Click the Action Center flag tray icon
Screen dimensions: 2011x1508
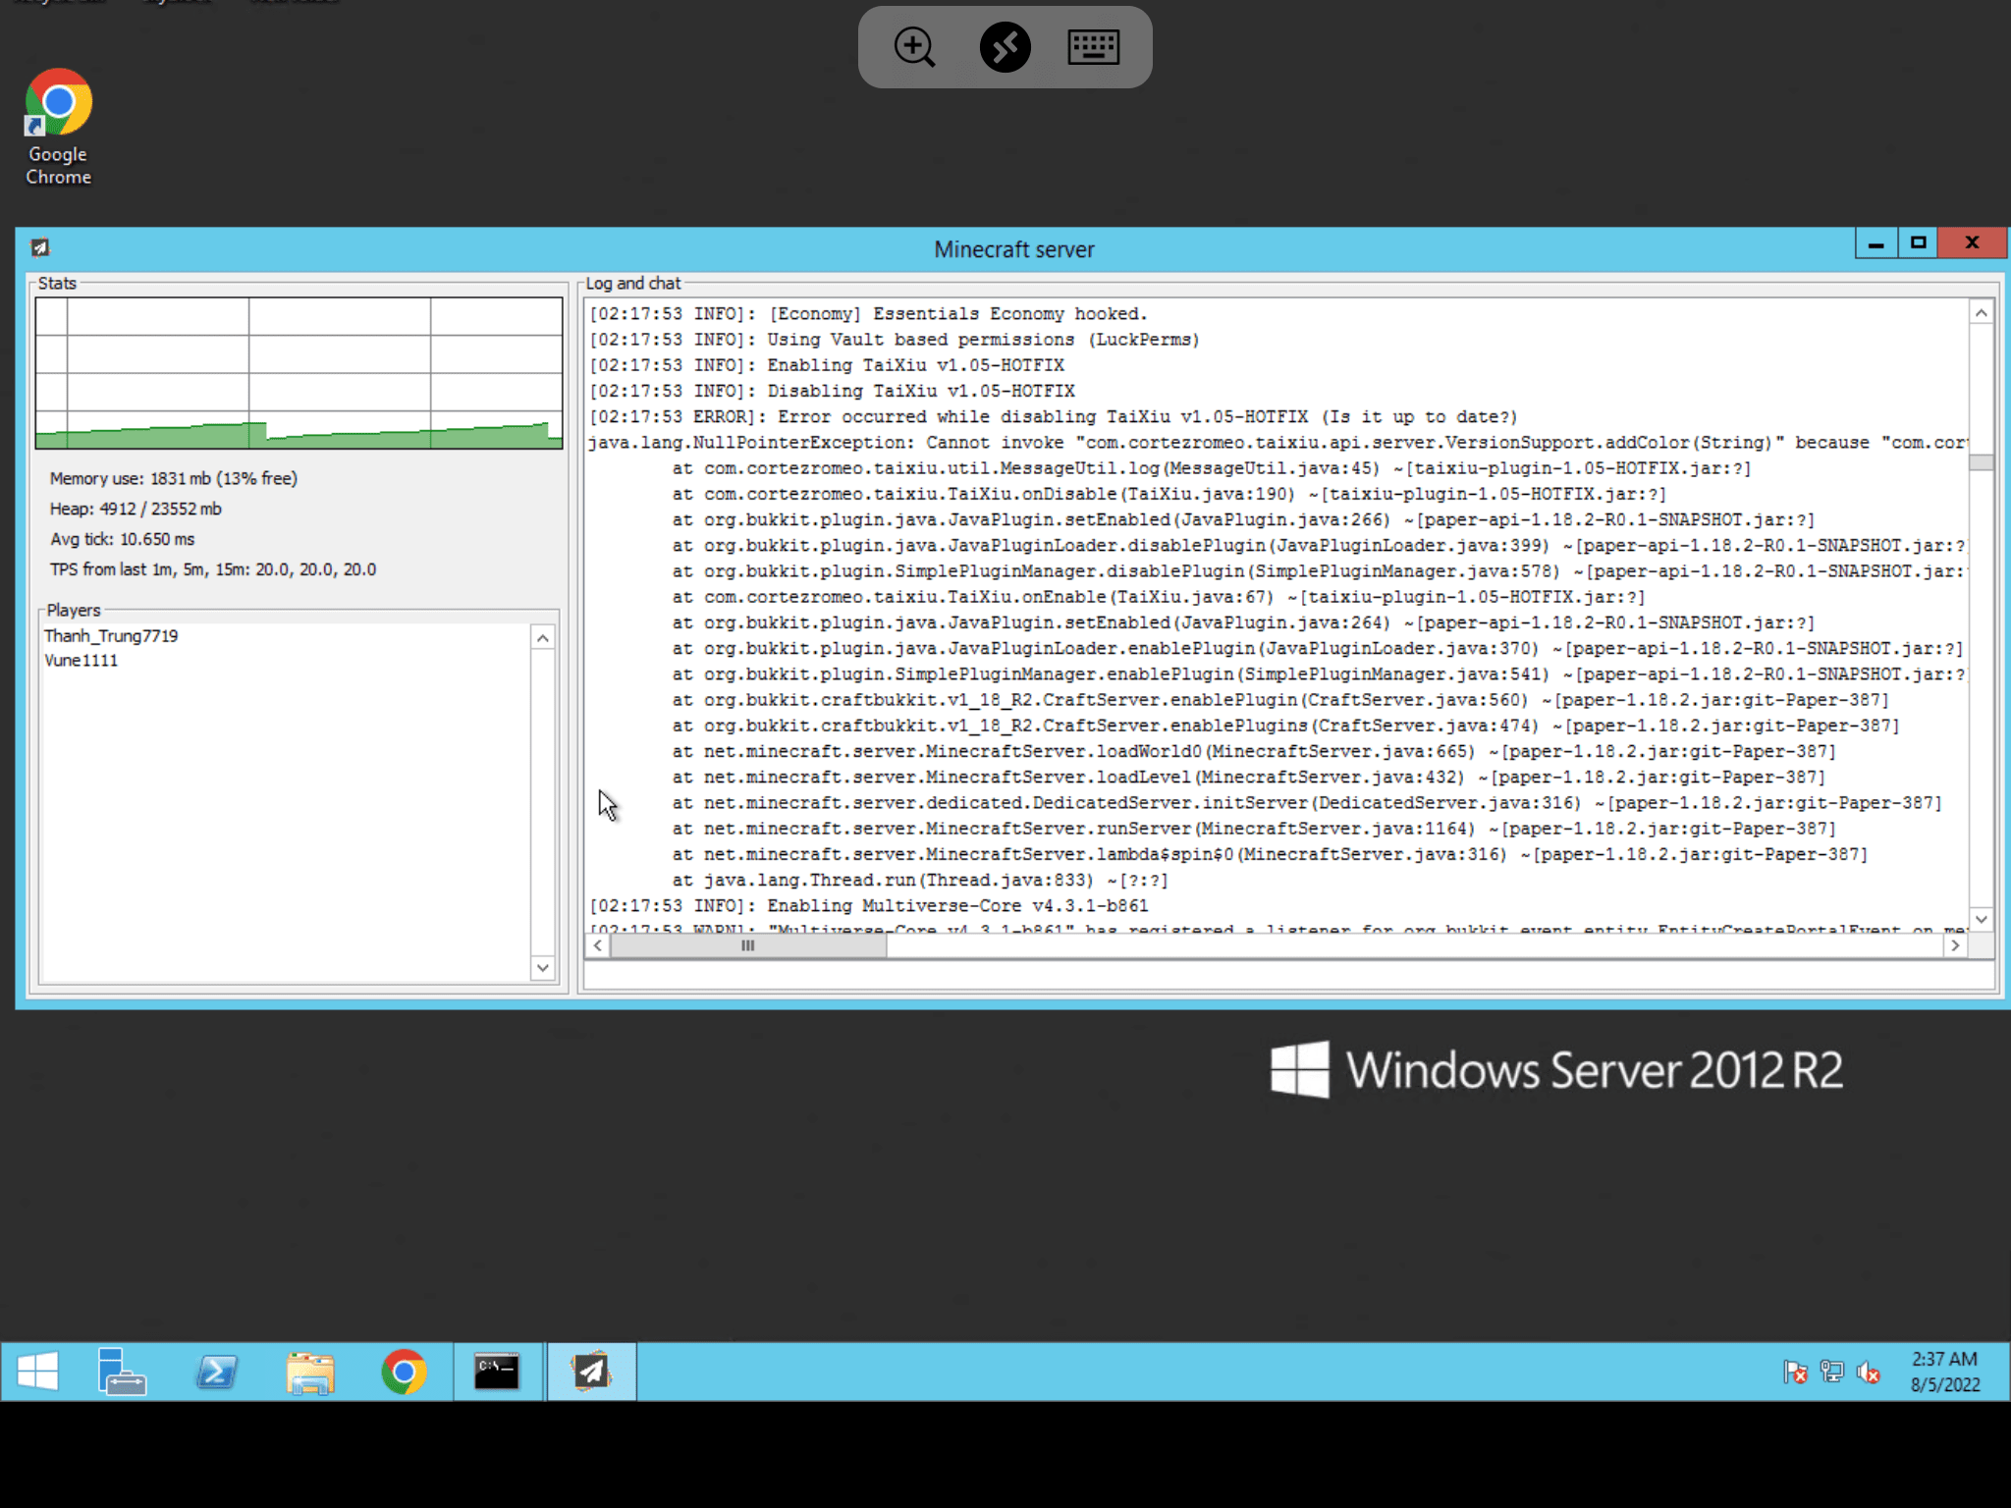tap(1795, 1372)
